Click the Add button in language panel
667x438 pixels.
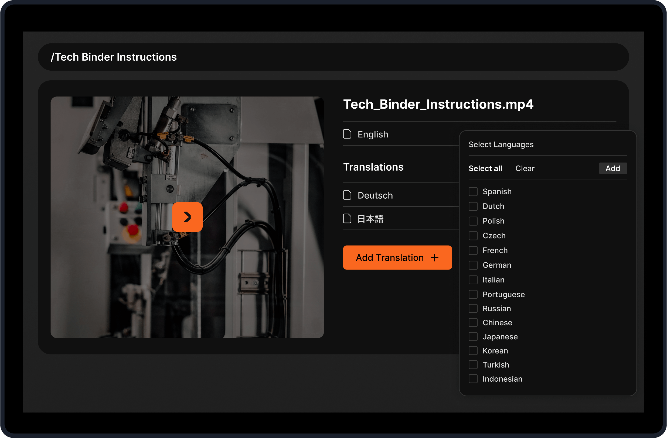(613, 168)
